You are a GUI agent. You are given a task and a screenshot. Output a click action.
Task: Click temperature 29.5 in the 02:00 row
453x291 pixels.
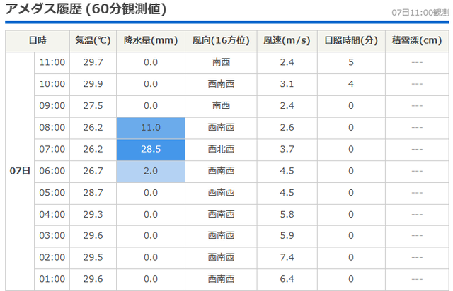(93, 257)
